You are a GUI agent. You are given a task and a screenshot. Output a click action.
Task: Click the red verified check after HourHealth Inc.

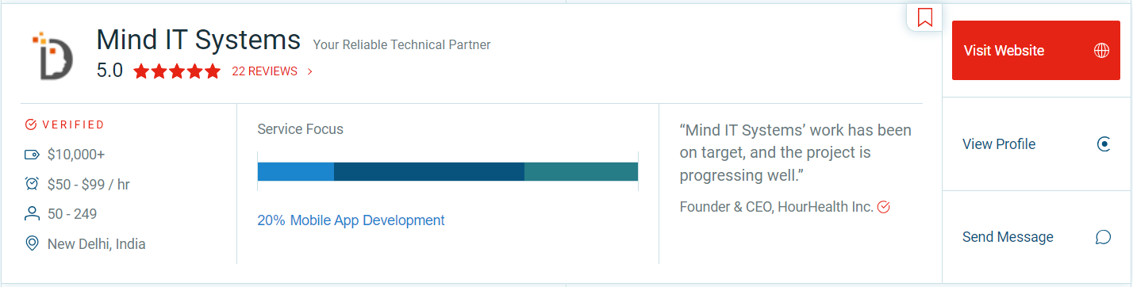tap(884, 207)
